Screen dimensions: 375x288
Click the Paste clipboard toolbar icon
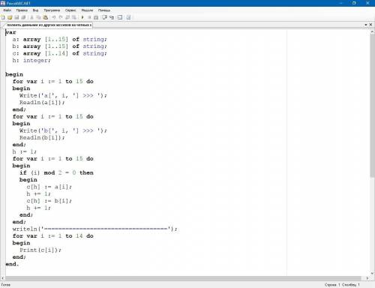pyautogui.click(x=46, y=17)
